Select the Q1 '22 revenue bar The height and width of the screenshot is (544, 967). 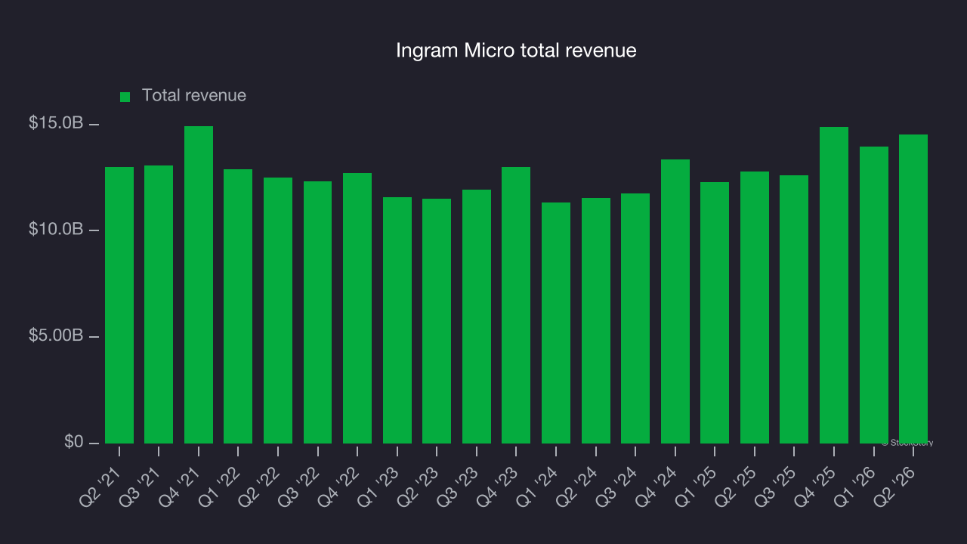click(238, 306)
